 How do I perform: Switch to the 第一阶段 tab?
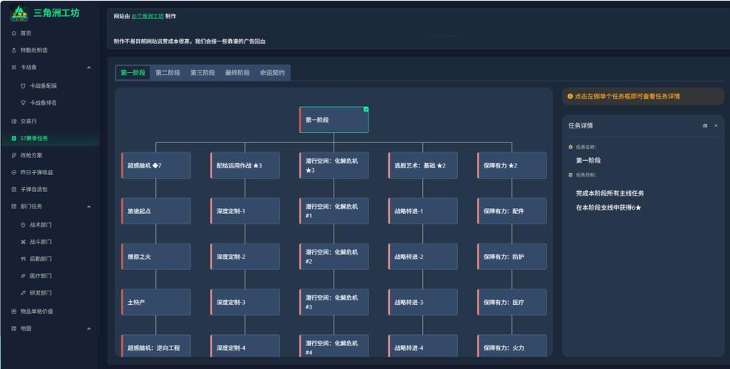(133, 73)
